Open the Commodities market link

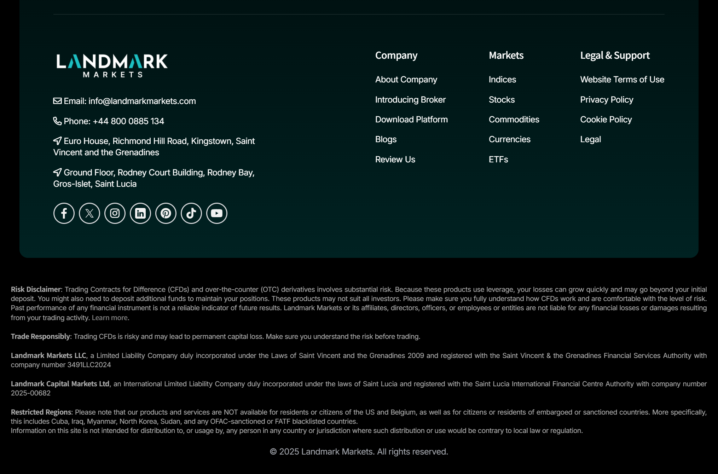coord(514,120)
